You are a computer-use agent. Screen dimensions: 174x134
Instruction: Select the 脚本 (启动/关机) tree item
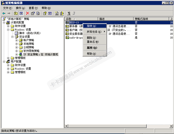click(30, 33)
